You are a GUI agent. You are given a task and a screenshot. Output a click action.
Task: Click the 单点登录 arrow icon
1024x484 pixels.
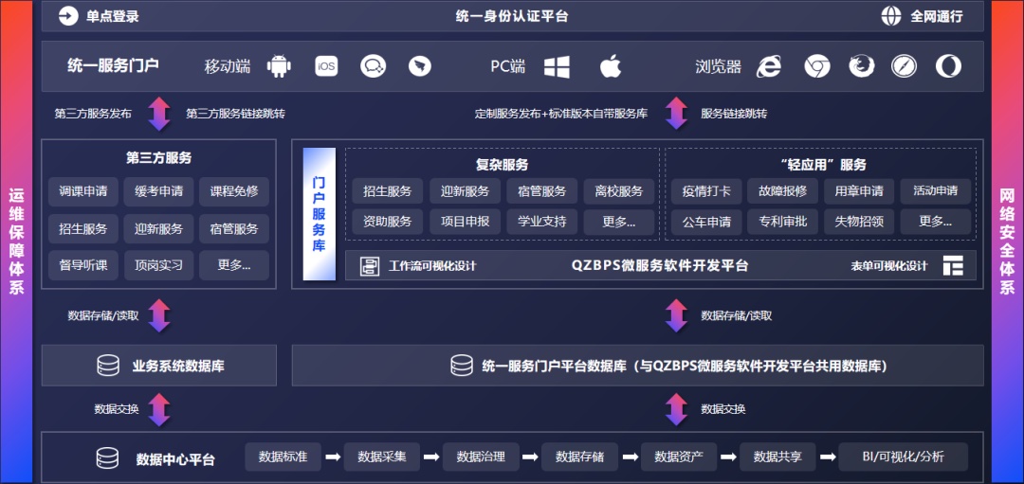pos(68,16)
